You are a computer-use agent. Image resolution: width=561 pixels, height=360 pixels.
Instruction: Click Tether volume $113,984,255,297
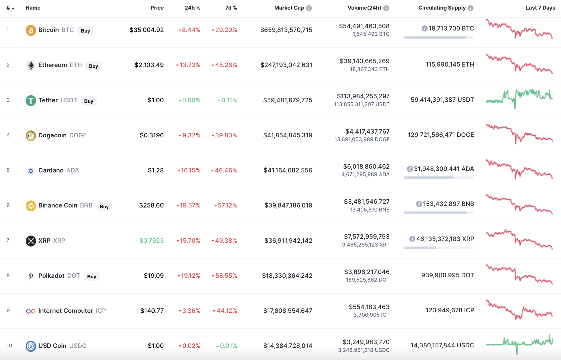click(x=363, y=96)
